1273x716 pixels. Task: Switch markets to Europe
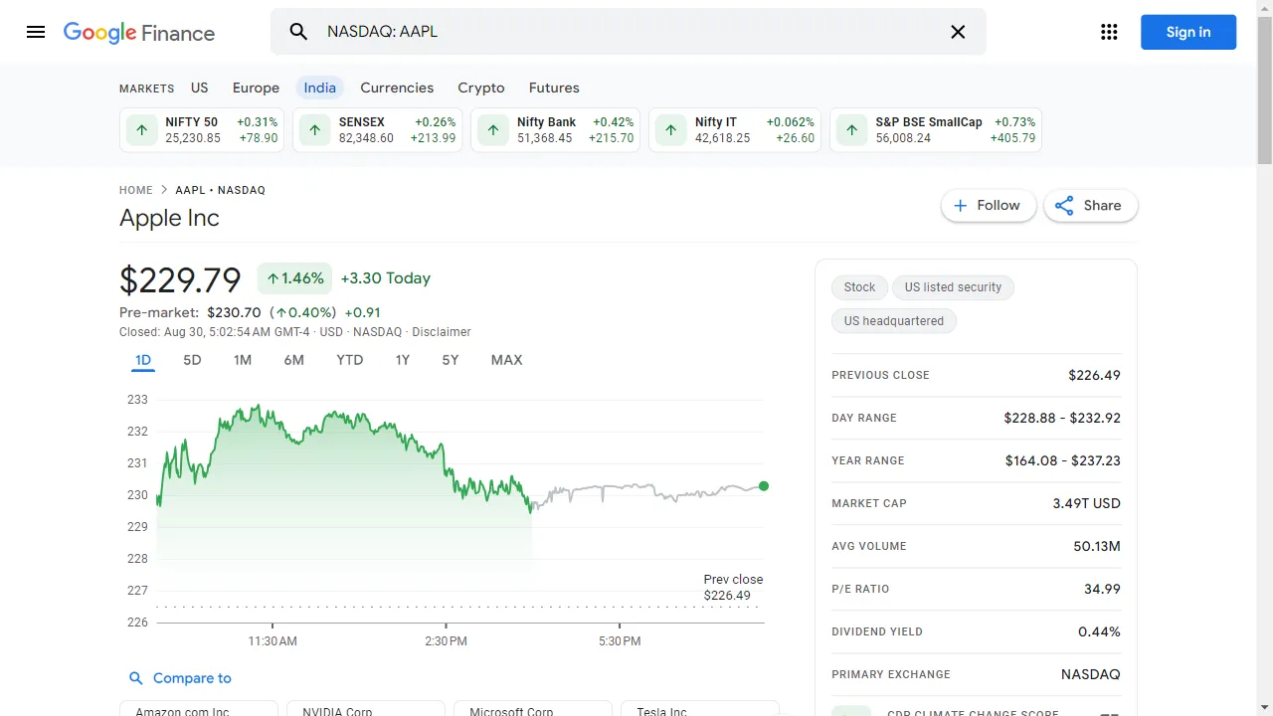point(256,88)
